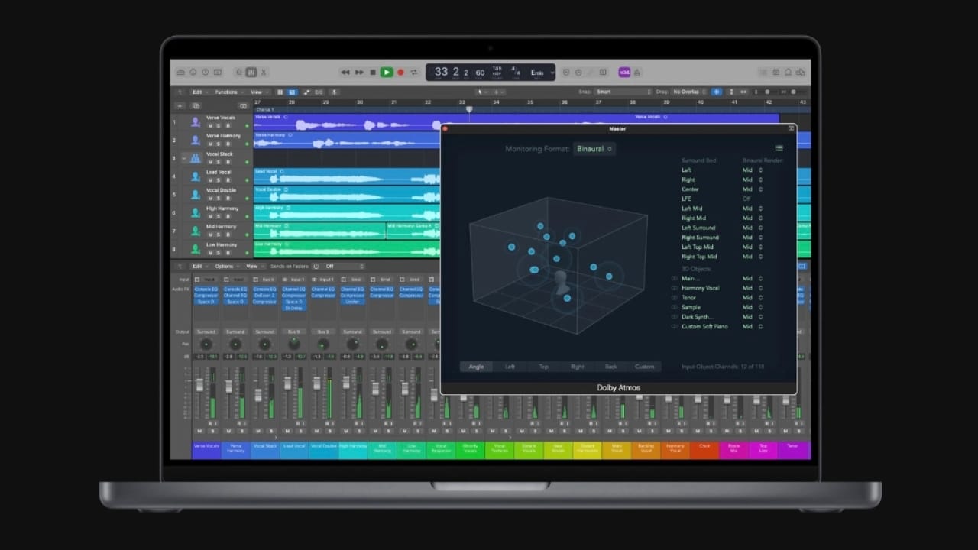The width and height of the screenshot is (978, 550).
Task: Click Bus 9 output on Lead Vocal strip
Action: (293, 332)
